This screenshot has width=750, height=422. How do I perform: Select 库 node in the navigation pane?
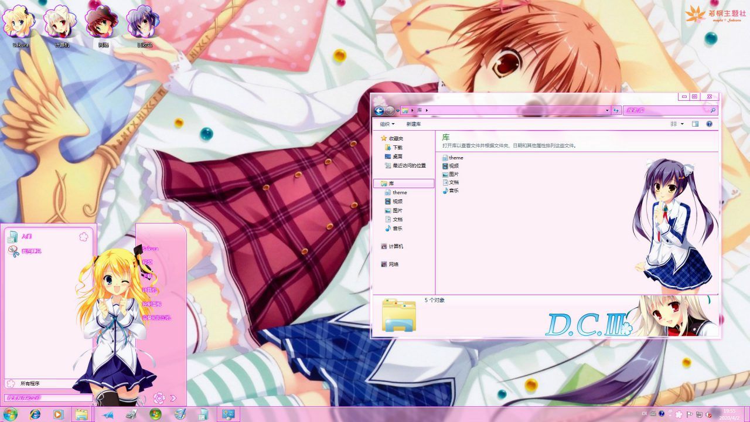coord(404,183)
